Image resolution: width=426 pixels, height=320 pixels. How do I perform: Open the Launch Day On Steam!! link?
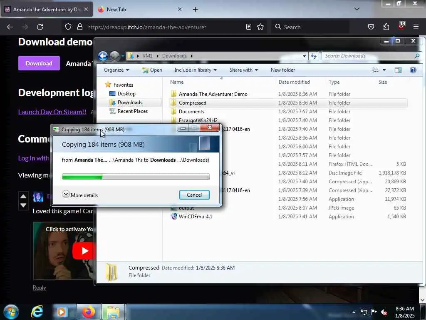point(52,112)
